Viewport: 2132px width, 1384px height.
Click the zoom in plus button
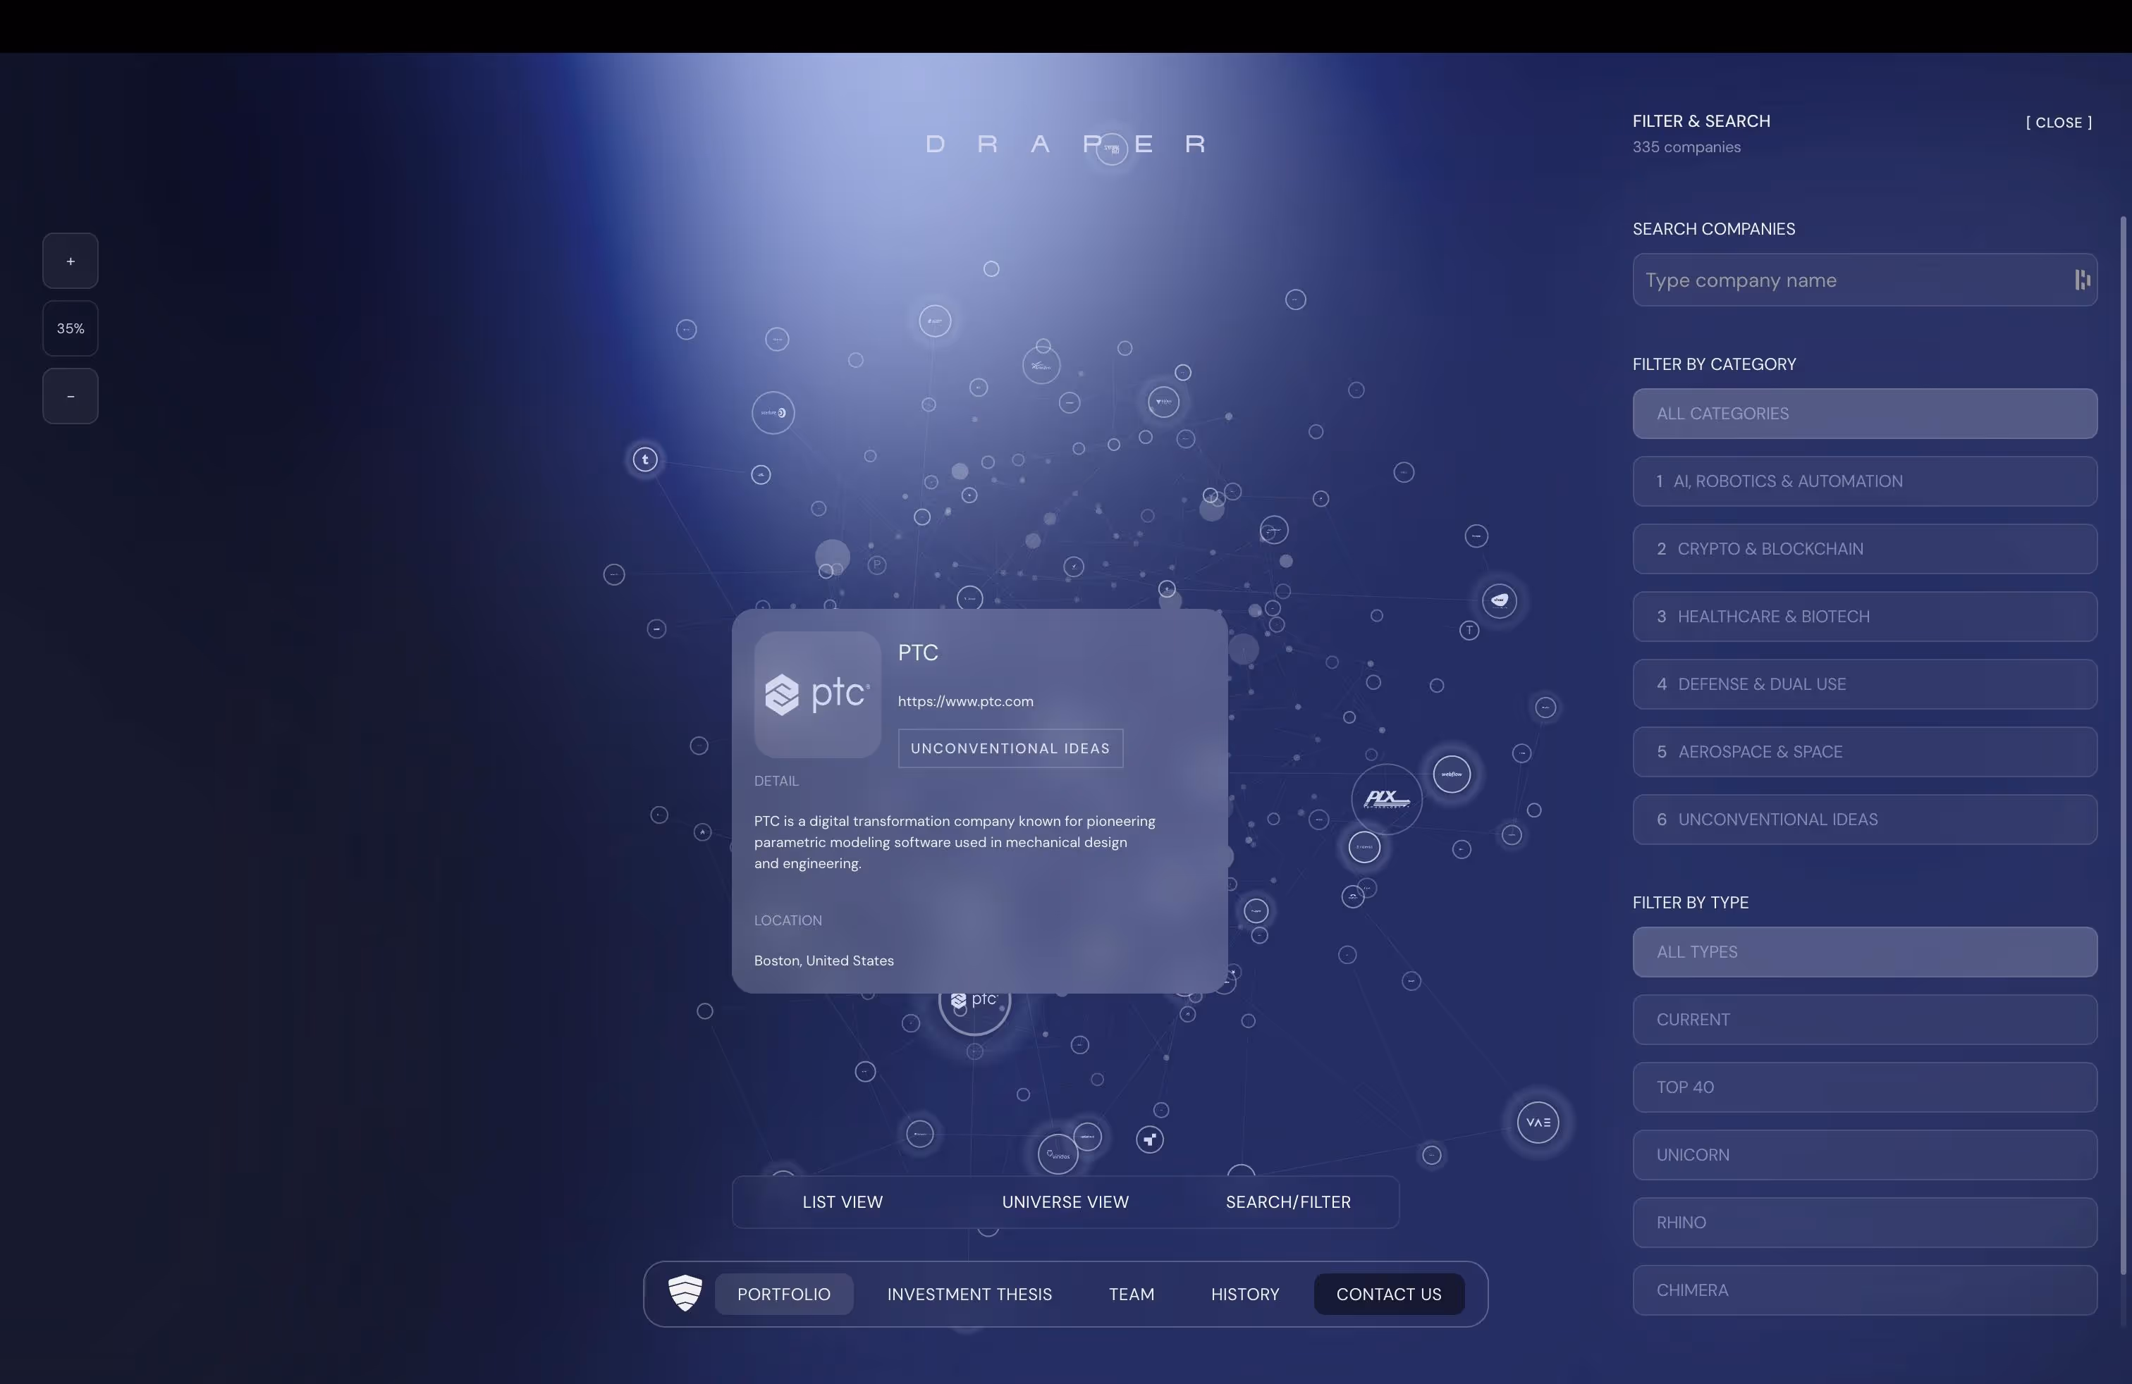click(x=70, y=261)
